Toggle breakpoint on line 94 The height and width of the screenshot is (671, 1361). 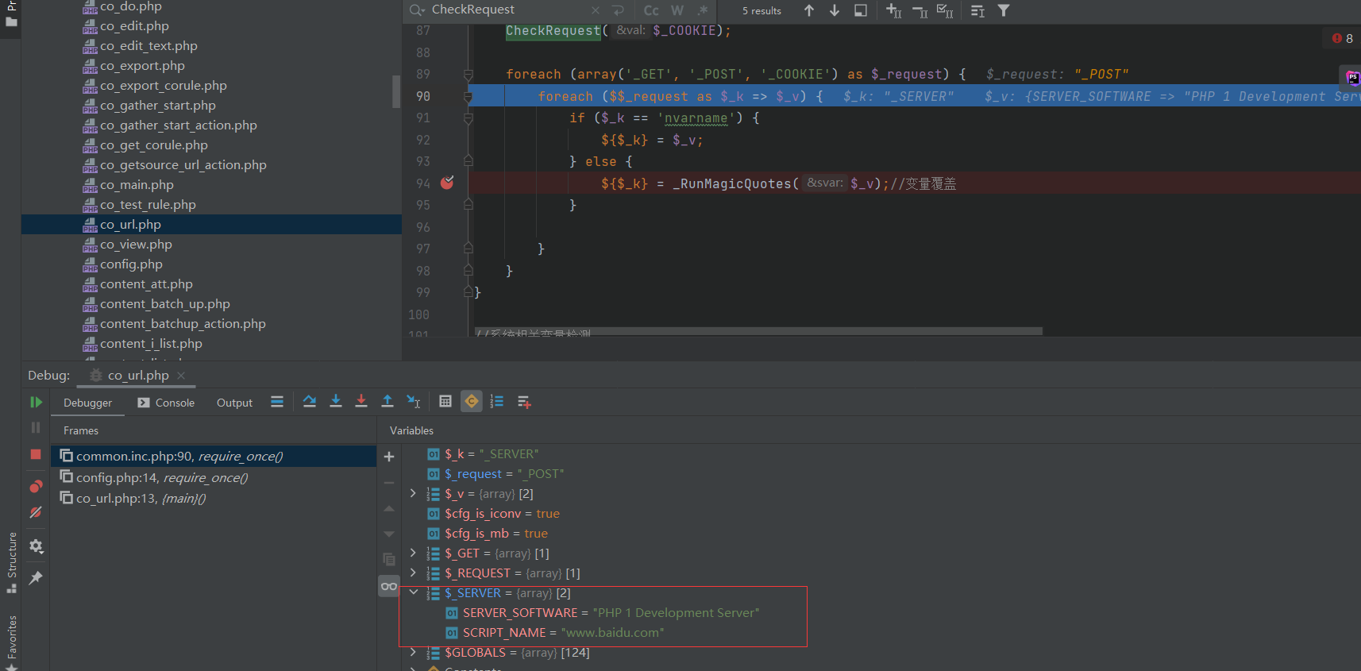pos(448,183)
